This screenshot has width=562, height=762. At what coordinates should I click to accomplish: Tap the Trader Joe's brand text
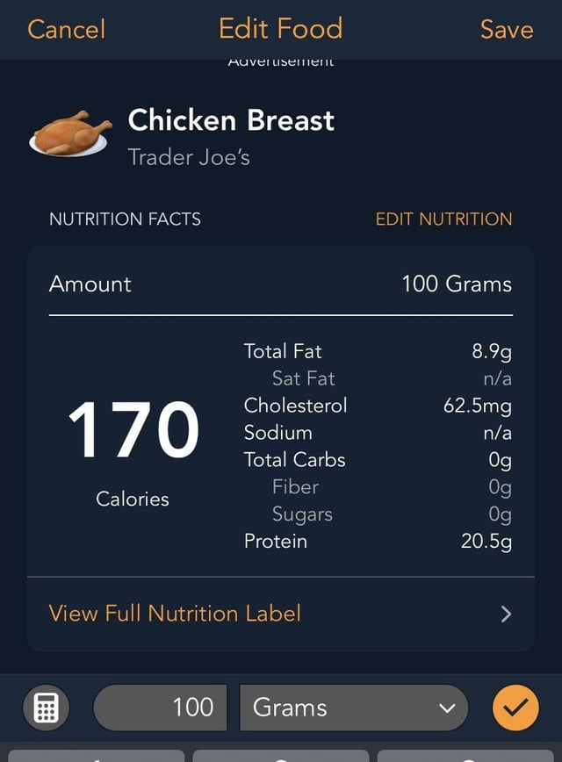(x=189, y=157)
